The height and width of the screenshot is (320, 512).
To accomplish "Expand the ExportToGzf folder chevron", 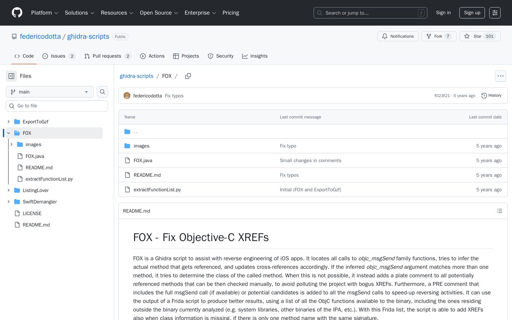I will (x=9, y=122).
